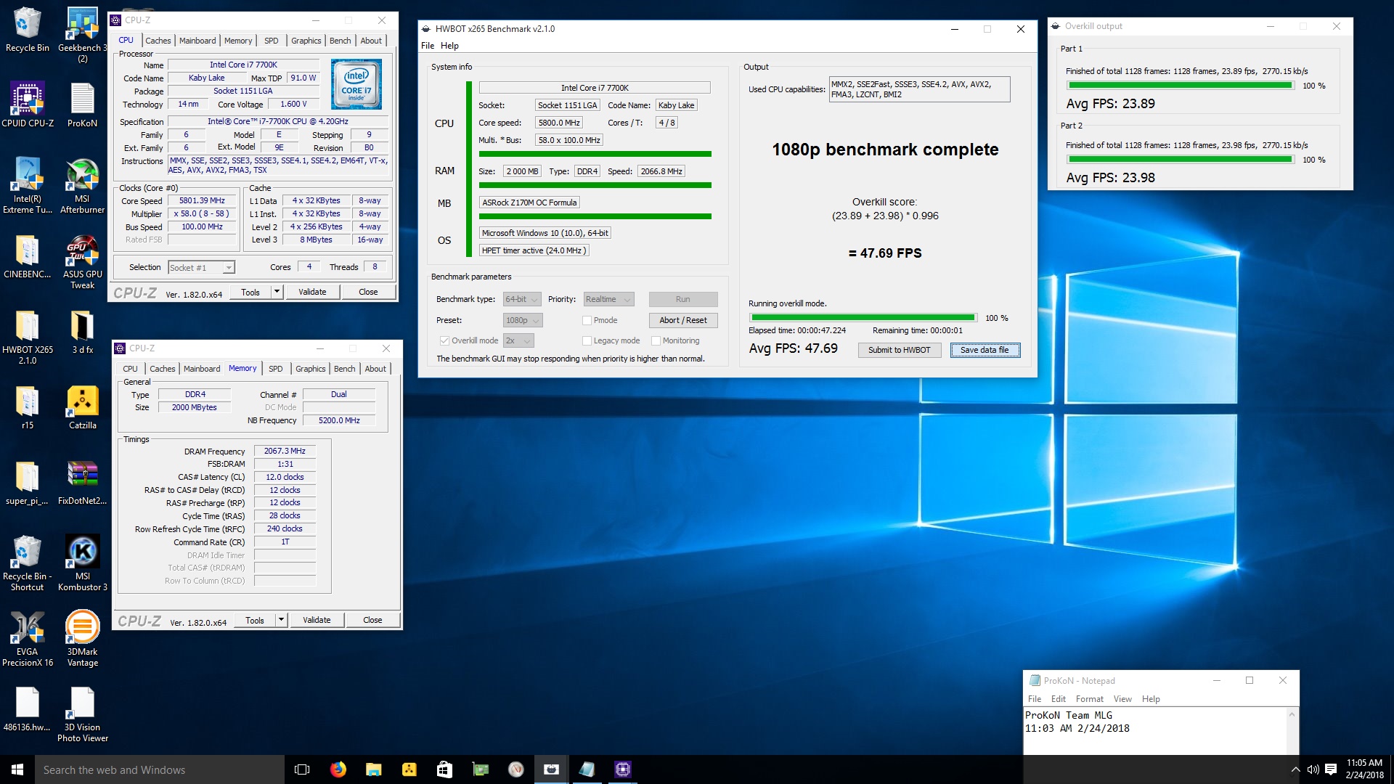Open File Explorer from the taskbar
Viewport: 1394px width, 784px height.
[373, 769]
